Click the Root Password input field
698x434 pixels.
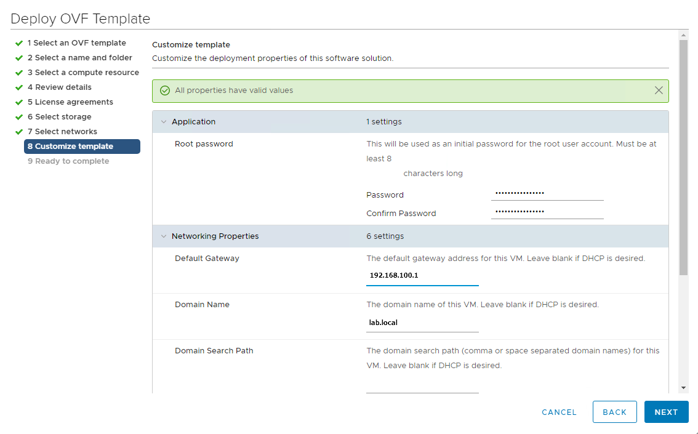(x=547, y=193)
